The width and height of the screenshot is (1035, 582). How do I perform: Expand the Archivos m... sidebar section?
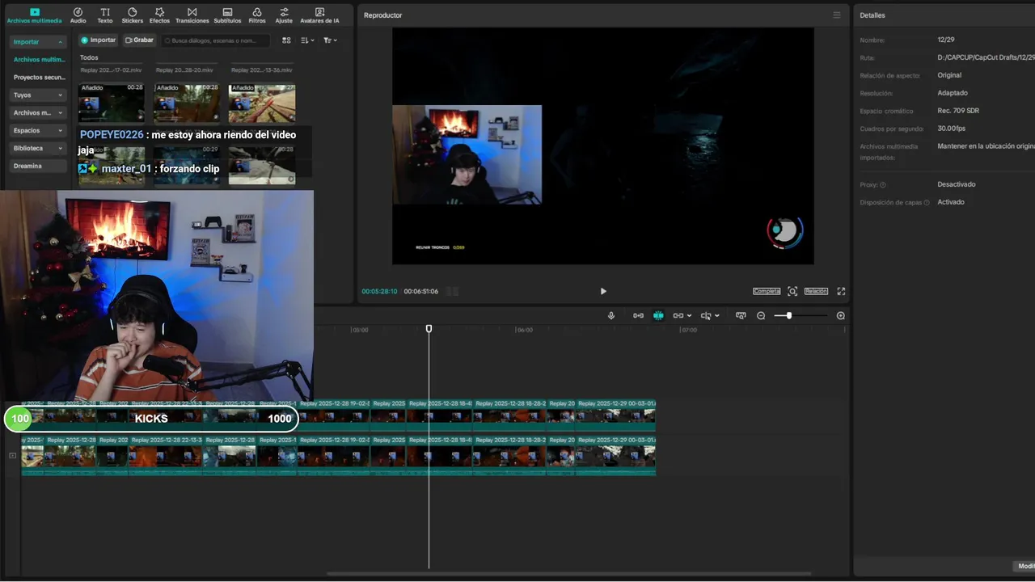[38, 113]
